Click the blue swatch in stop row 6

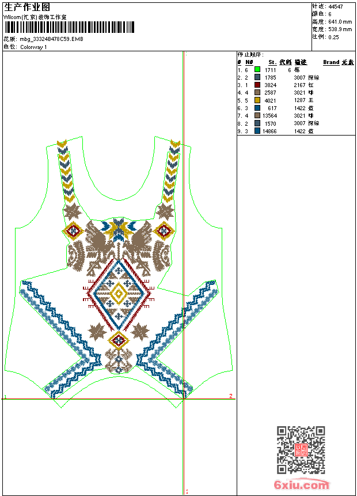click(257, 108)
